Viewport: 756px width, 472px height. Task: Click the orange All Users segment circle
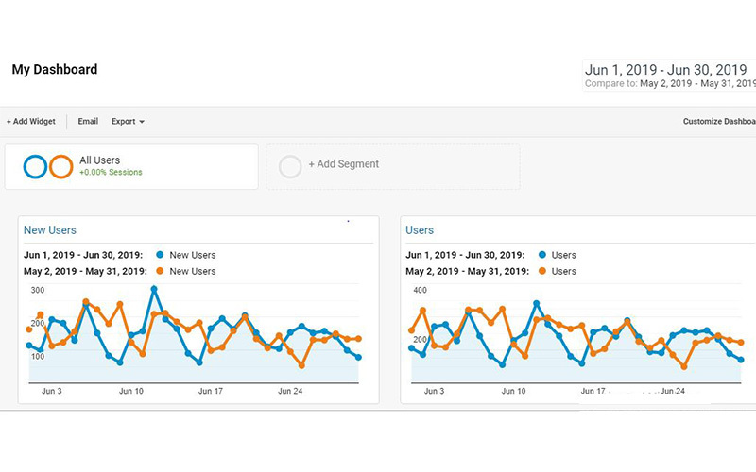60,167
